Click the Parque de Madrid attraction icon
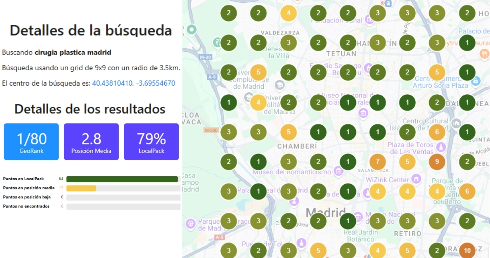This screenshot has height=258, width=490. click(x=191, y=224)
